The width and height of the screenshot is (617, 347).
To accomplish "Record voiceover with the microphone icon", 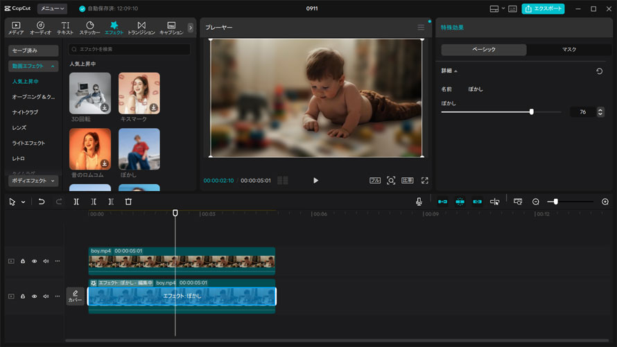I will [x=419, y=202].
